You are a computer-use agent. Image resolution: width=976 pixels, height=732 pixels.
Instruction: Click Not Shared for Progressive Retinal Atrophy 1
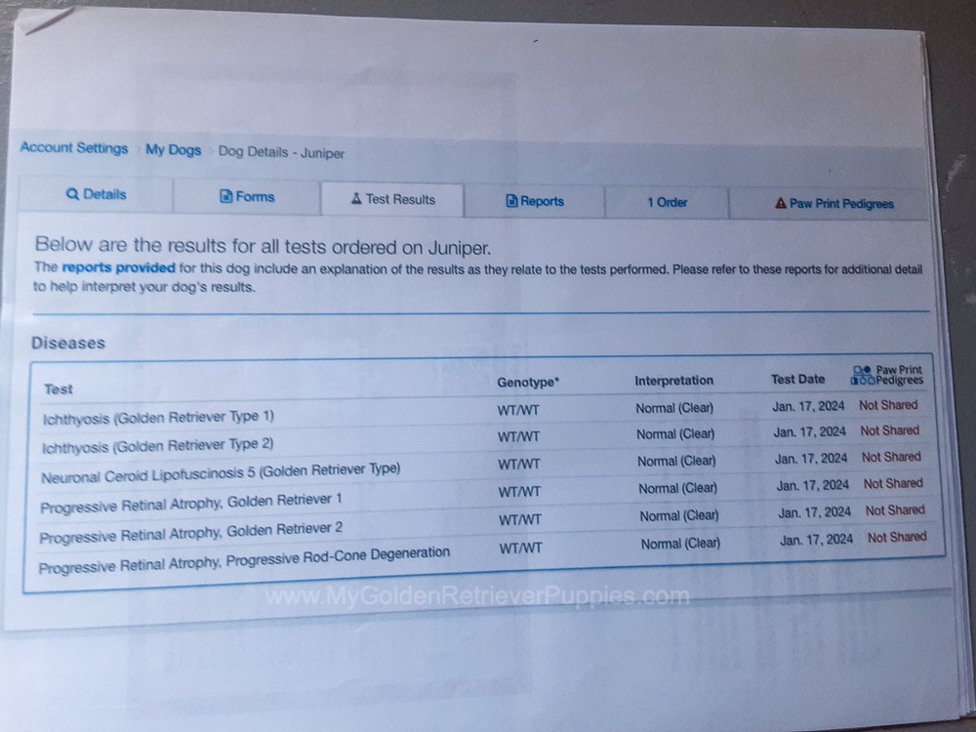coord(893,483)
